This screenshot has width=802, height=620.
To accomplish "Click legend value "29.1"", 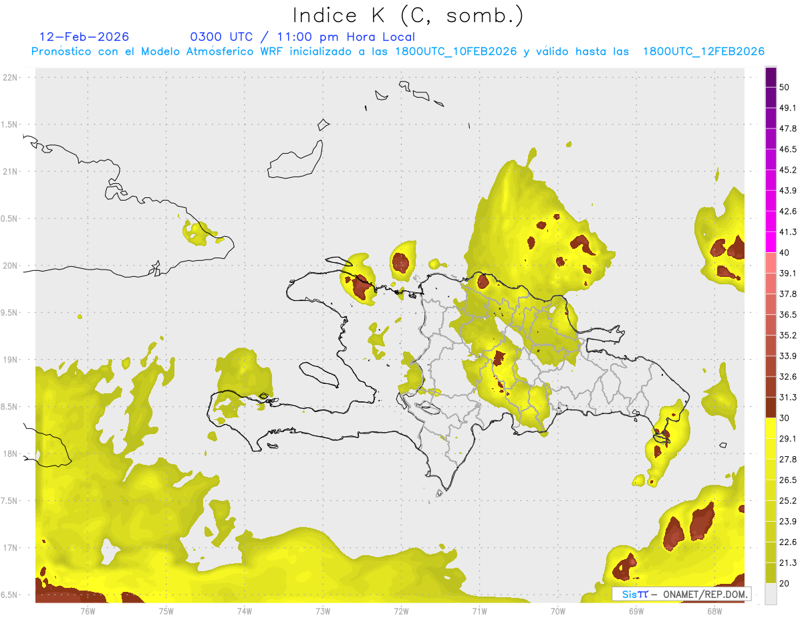I will (x=788, y=439).
